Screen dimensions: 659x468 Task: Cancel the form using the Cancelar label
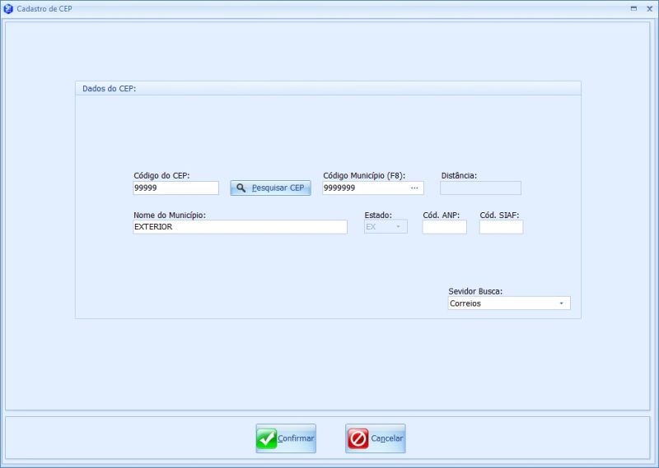tap(387, 439)
